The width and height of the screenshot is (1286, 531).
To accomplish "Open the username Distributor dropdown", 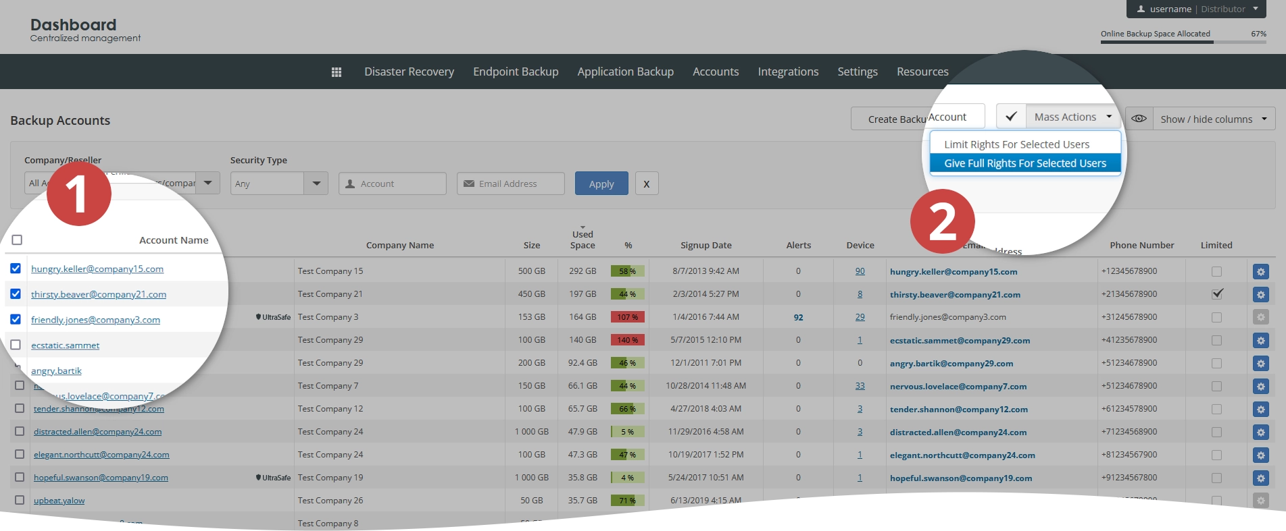I will [x=1196, y=9].
